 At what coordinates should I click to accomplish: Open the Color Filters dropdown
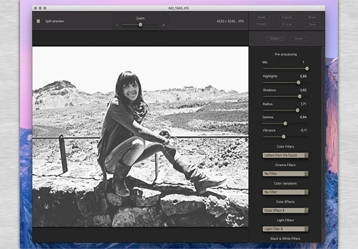285,155
